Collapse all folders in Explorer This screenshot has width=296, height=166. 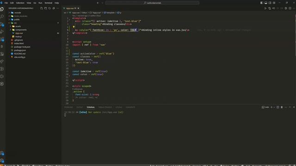tap(54, 8)
